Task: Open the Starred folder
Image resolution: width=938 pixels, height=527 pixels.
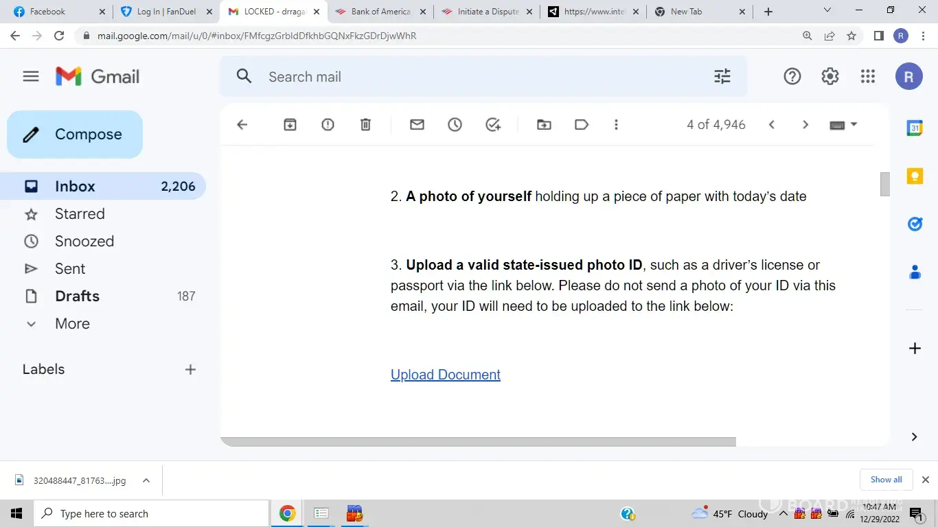Action: (80, 213)
